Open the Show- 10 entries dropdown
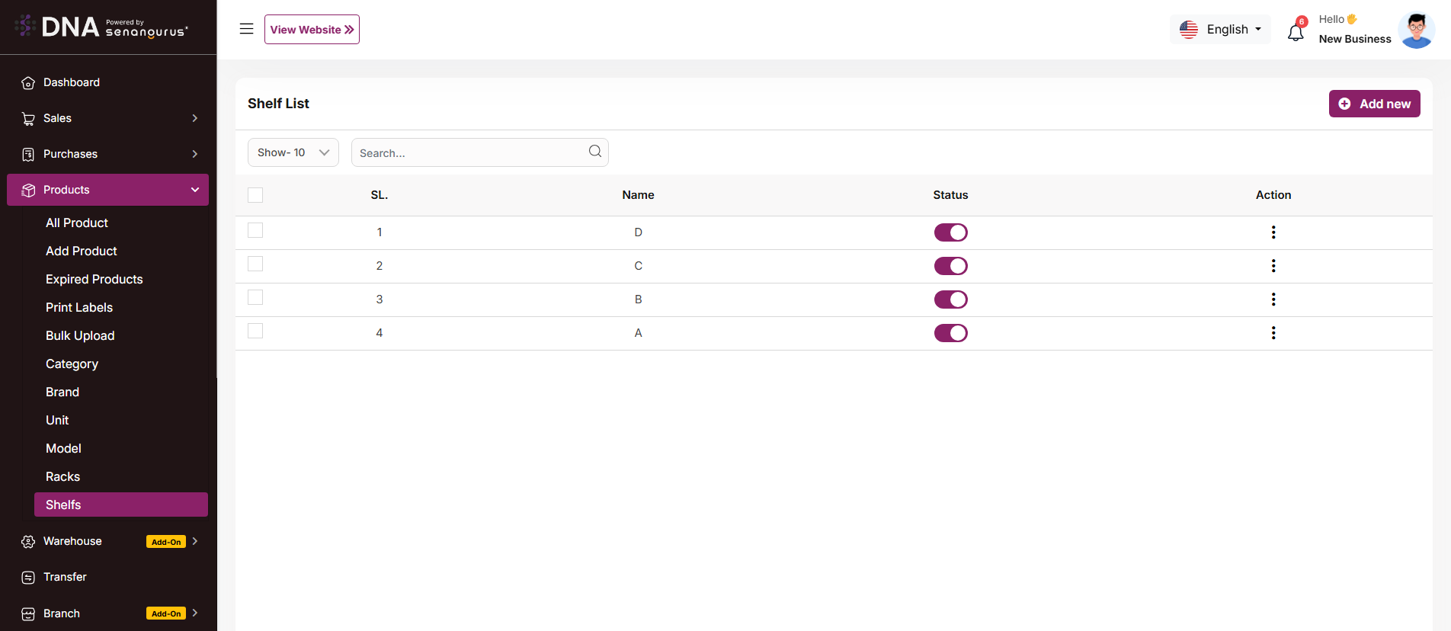The width and height of the screenshot is (1451, 631). 293,152
